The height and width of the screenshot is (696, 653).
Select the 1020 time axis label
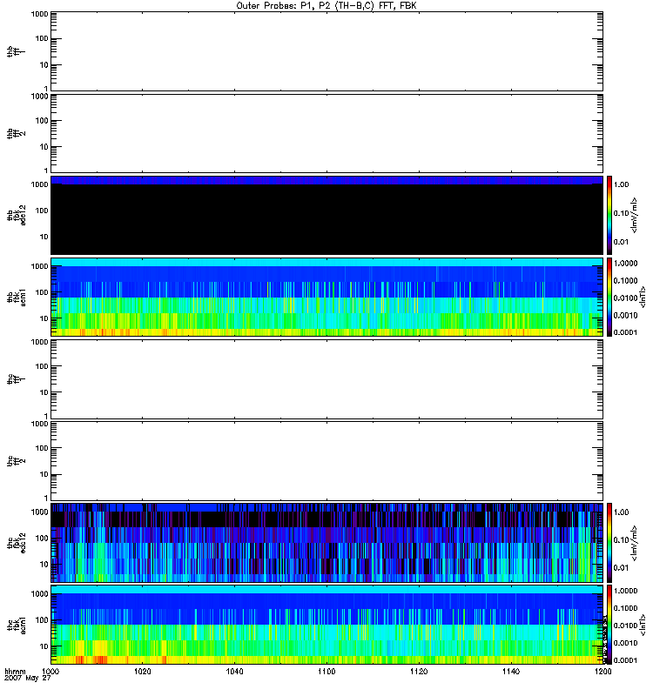[143, 672]
